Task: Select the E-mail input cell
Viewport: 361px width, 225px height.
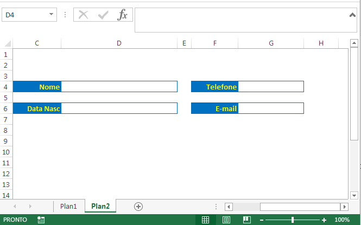Action: point(270,108)
